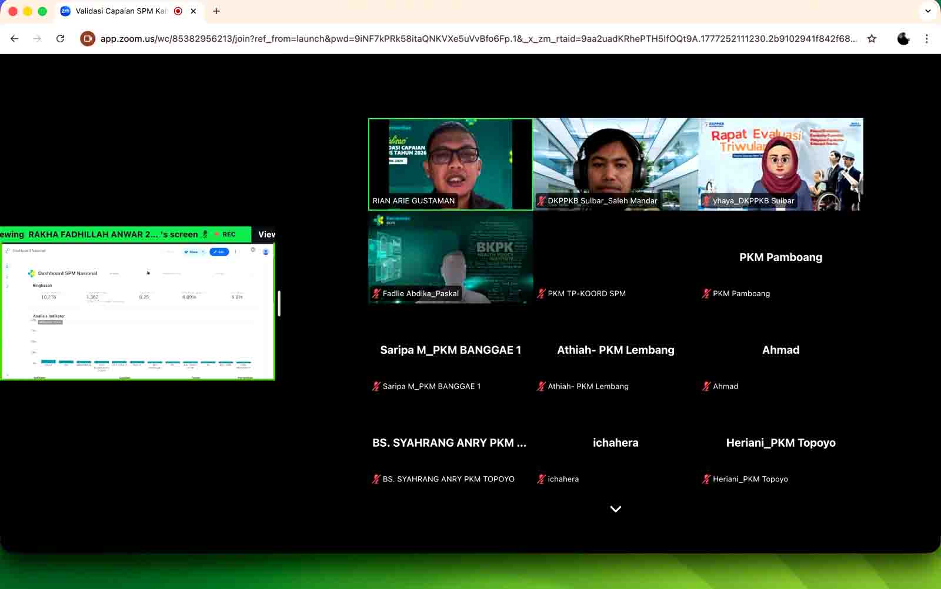941x589 pixels.
Task: Open a new browser tab
Action: tap(216, 11)
